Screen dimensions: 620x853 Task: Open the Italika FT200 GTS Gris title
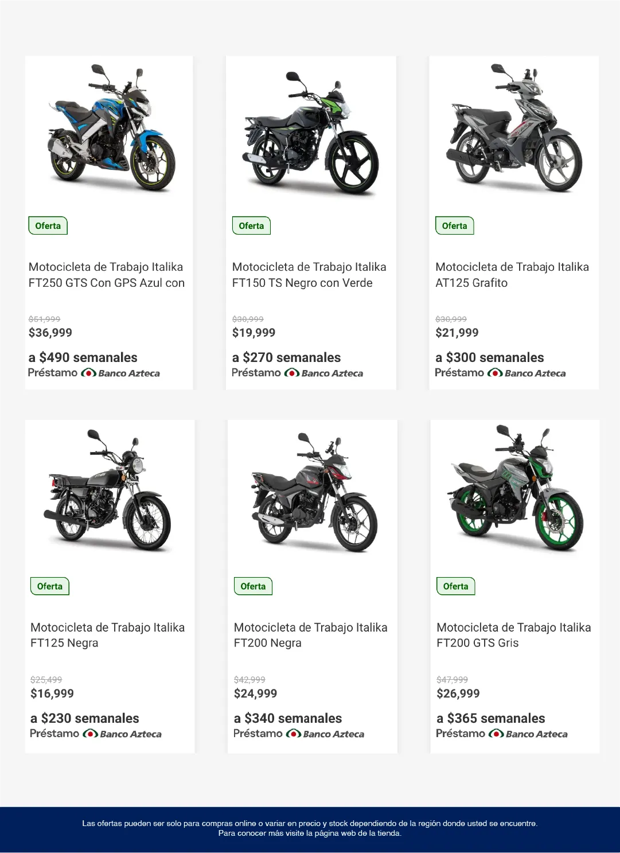(513, 635)
